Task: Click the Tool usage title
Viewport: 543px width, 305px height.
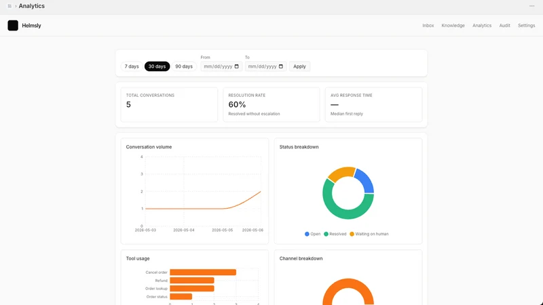Action: coord(138,259)
